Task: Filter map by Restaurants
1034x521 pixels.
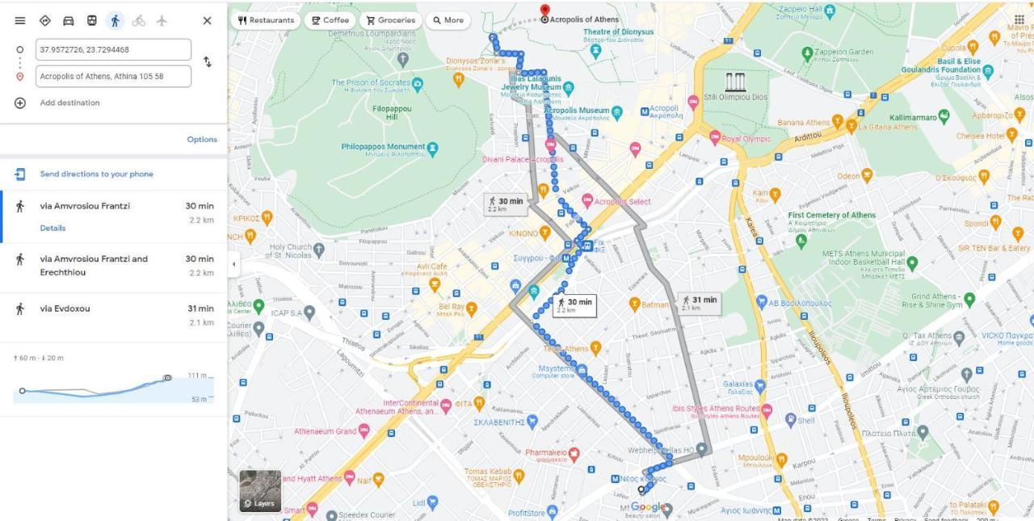Action: (x=266, y=20)
